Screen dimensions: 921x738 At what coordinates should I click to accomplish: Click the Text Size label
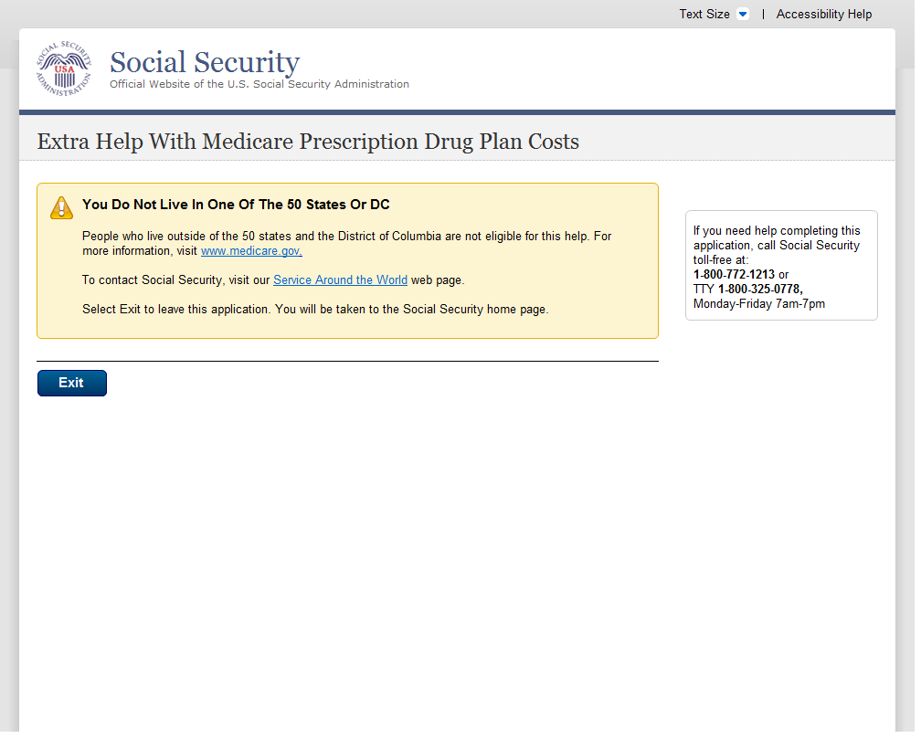pos(704,15)
